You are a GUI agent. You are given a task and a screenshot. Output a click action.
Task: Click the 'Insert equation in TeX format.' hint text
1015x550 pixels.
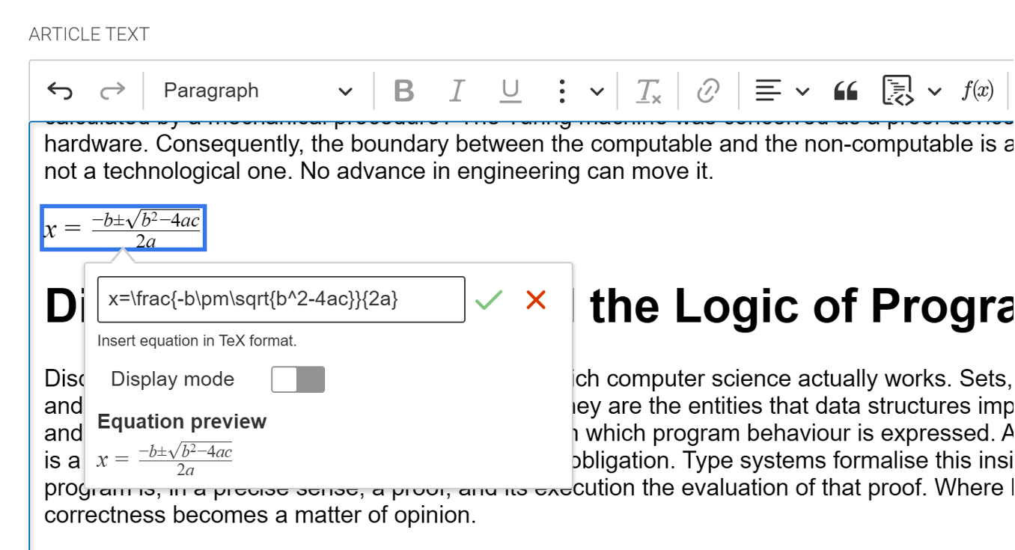click(x=197, y=341)
